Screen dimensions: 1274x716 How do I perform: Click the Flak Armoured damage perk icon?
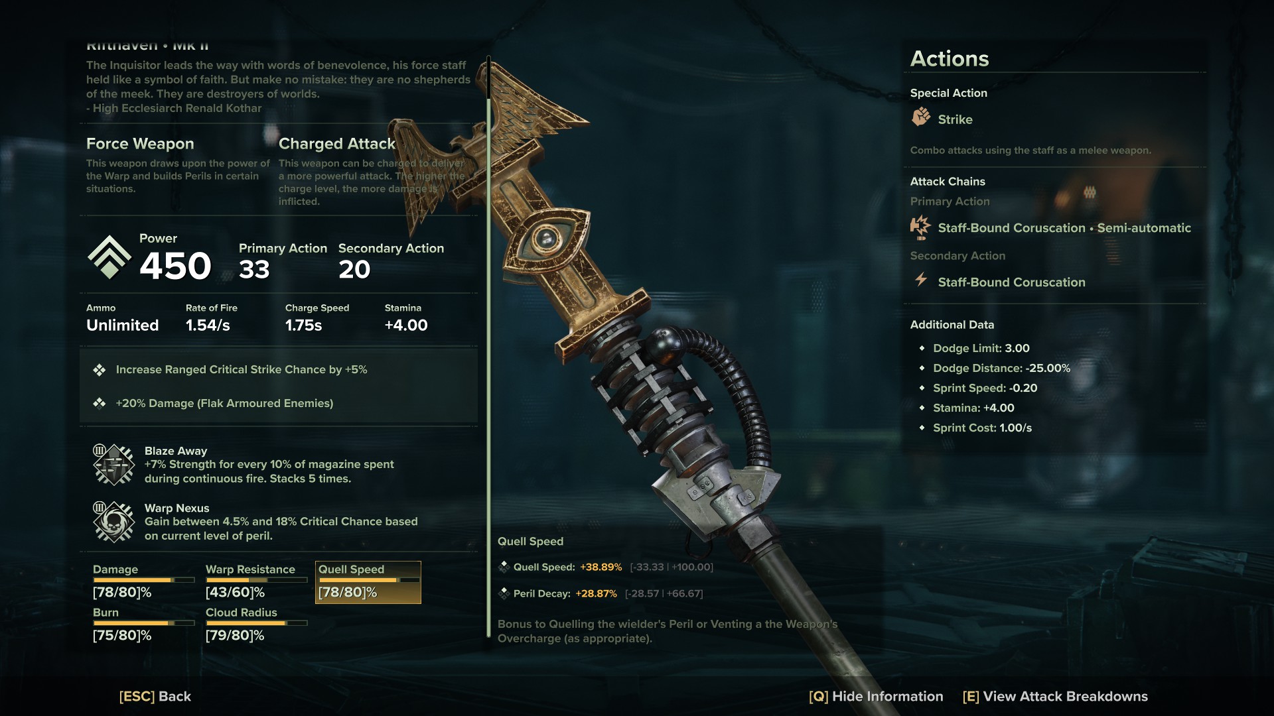(x=100, y=403)
